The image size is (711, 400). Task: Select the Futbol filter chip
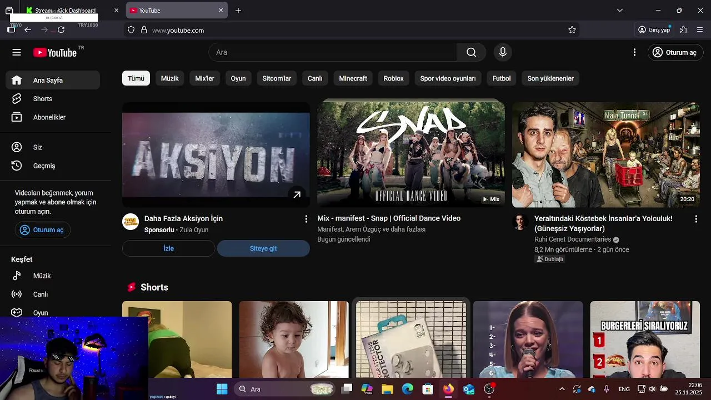[502, 78]
